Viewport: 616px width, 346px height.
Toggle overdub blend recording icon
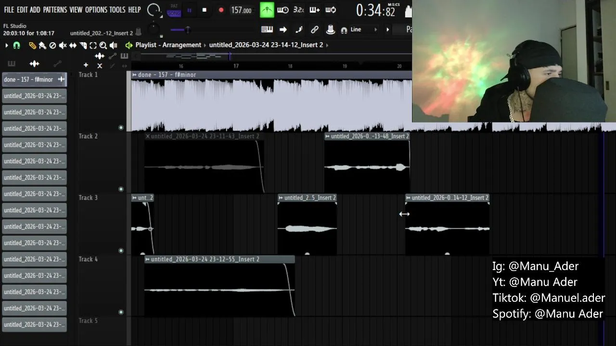point(314,10)
